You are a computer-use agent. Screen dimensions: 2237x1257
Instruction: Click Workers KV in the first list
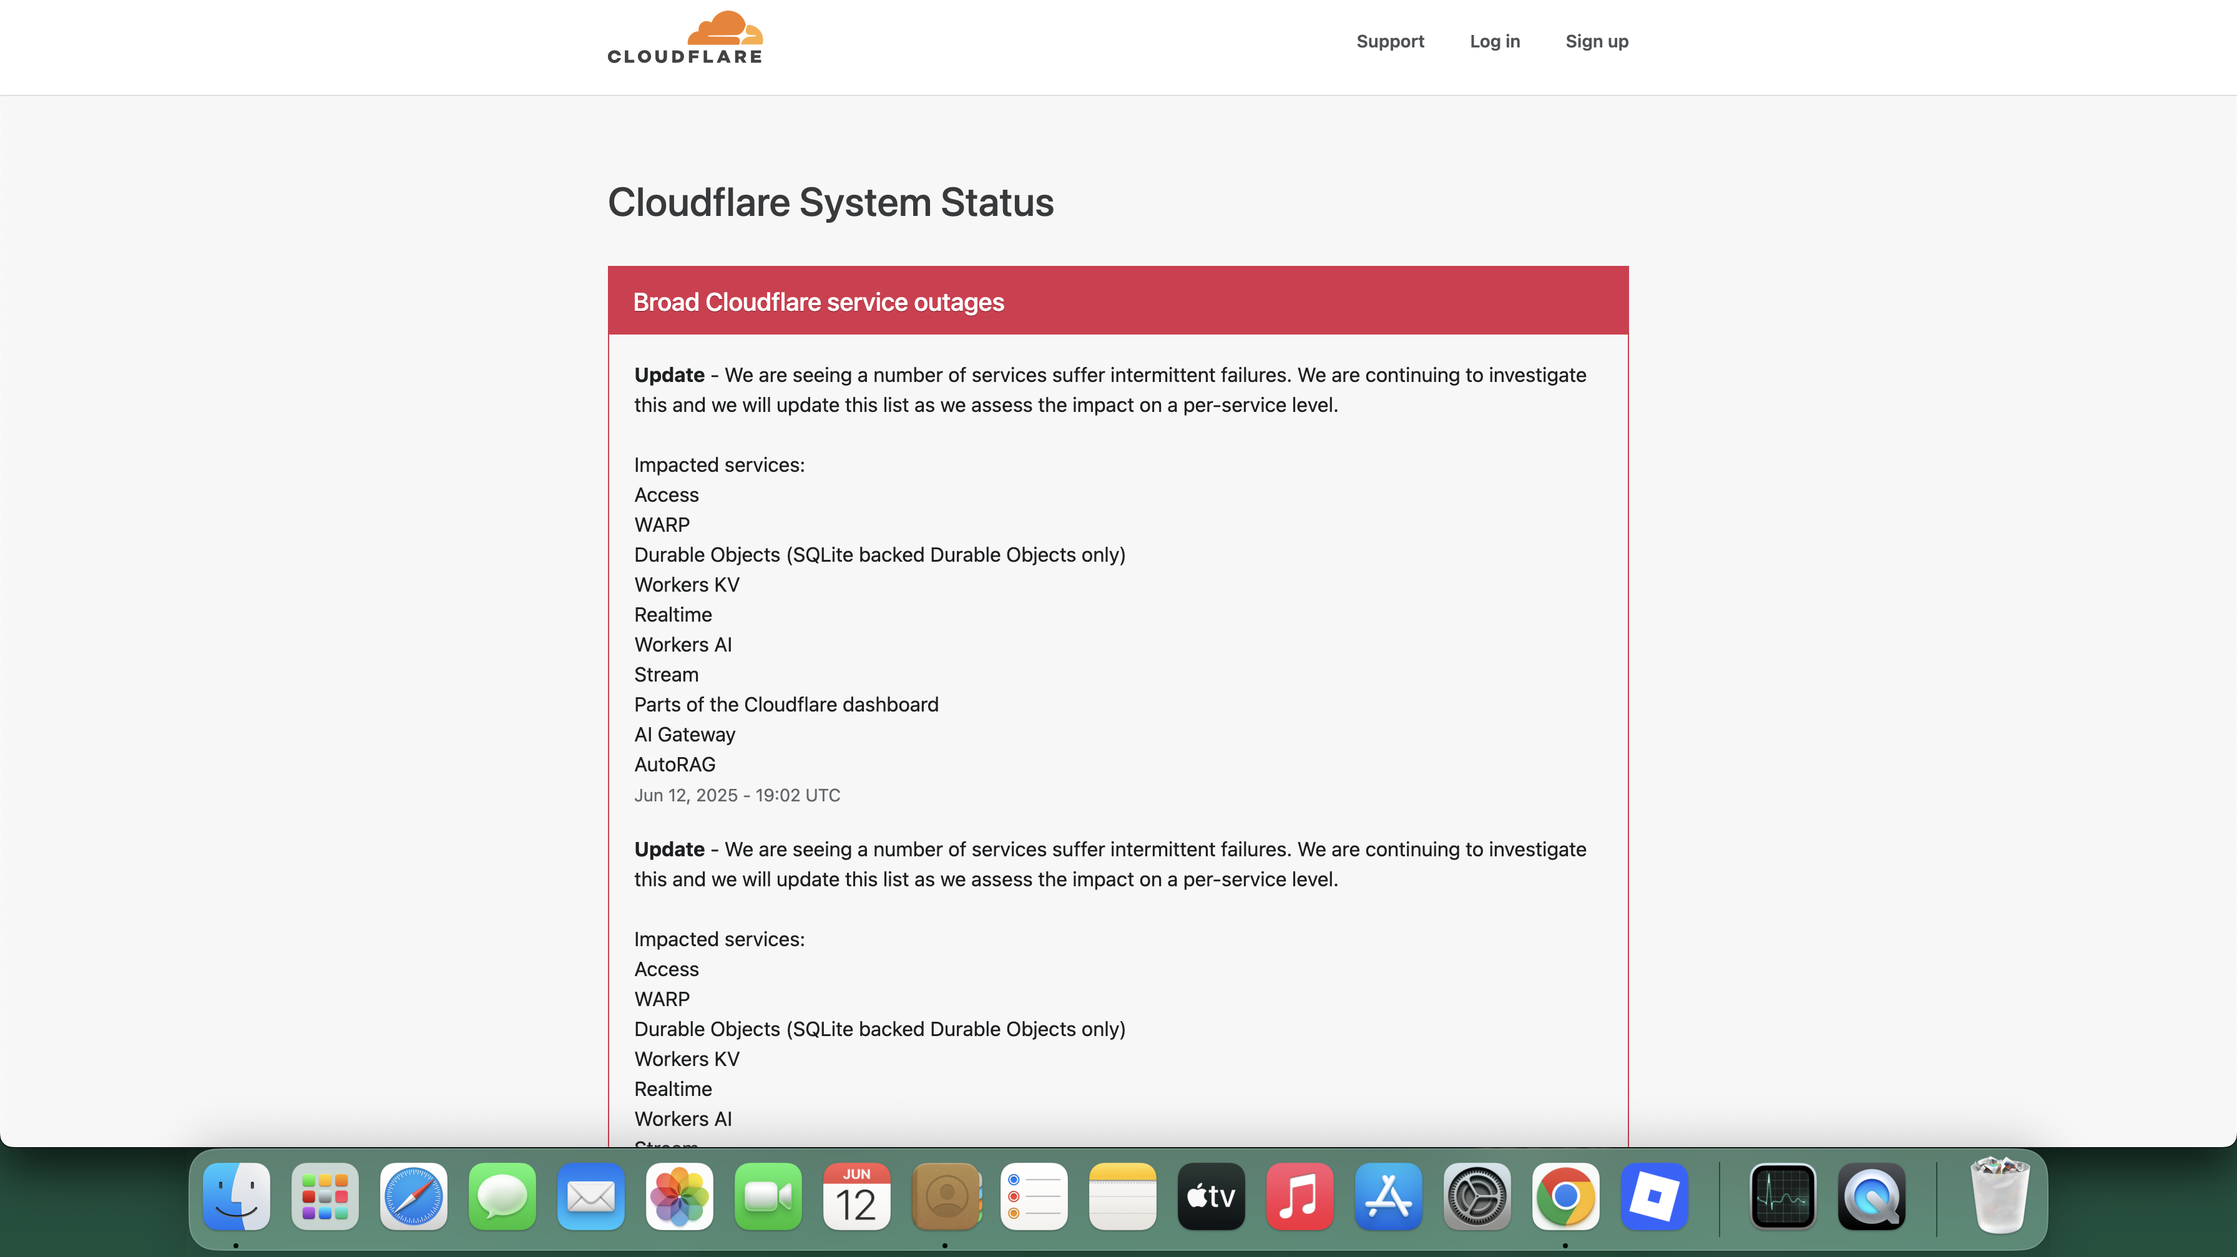pyautogui.click(x=686, y=585)
